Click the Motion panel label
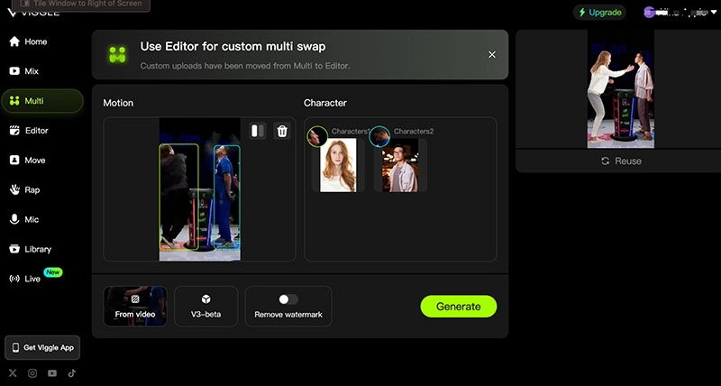The image size is (721, 386). 118,103
